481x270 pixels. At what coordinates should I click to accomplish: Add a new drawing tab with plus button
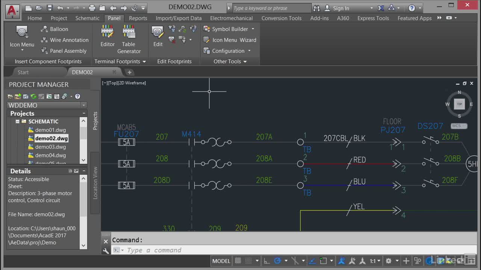[x=129, y=72]
